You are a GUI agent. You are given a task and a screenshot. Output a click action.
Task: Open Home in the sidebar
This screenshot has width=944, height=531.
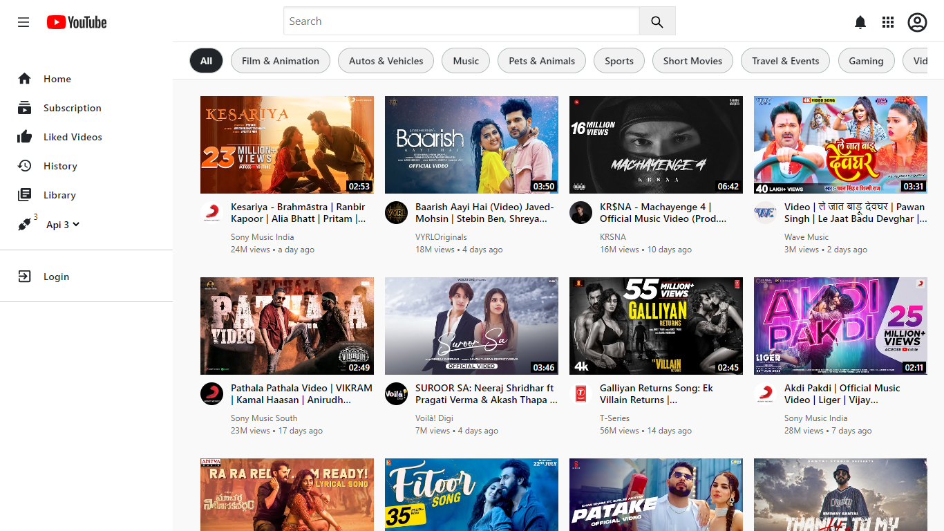click(57, 79)
